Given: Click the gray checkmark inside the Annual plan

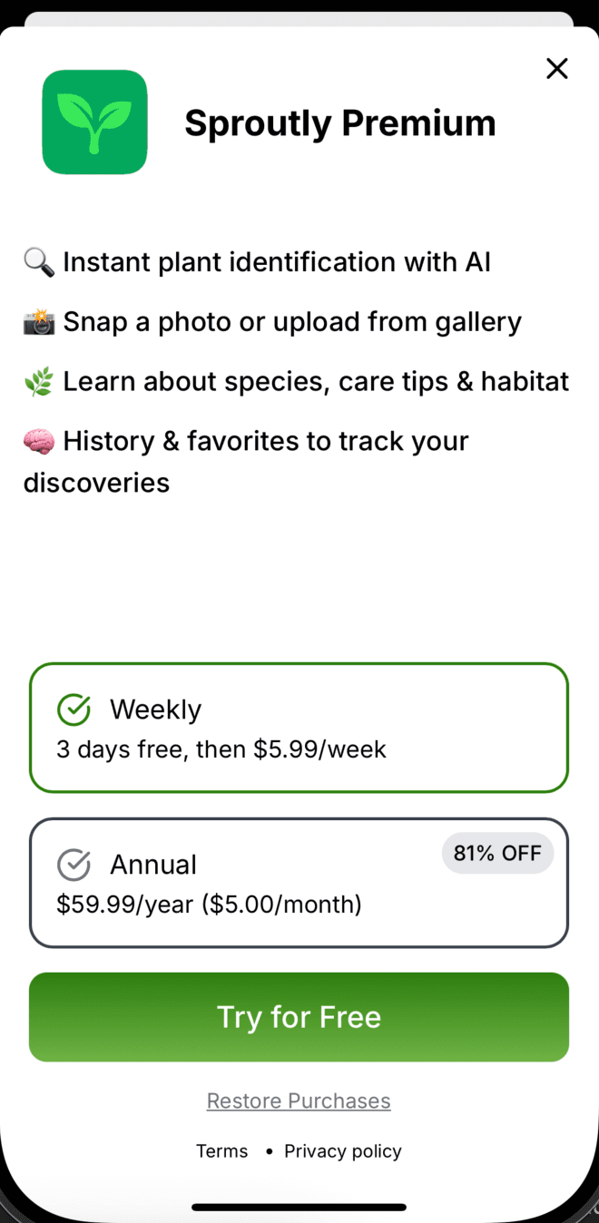Looking at the screenshot, I should click(x=74, y=865).
